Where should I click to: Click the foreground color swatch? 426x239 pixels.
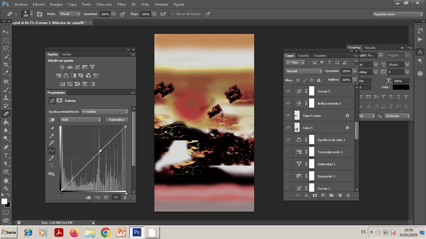(x=4, y=202)
